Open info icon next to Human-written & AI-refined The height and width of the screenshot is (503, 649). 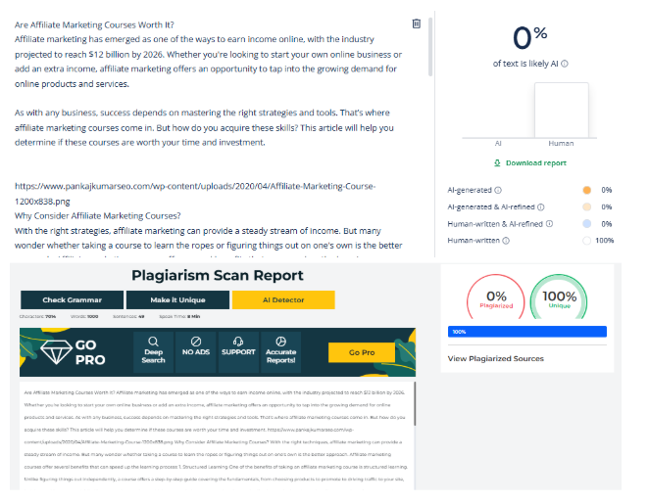pyautogui.click(x=549, y=224)
